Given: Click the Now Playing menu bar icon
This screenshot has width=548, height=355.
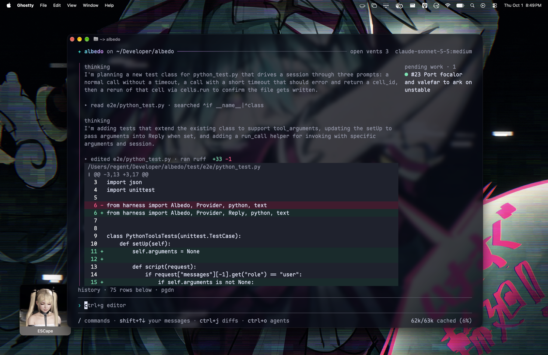Looking at the screenshot, I should coord(483,5).
